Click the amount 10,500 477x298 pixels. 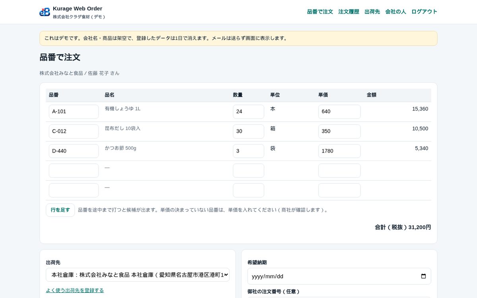click(420, 129)
